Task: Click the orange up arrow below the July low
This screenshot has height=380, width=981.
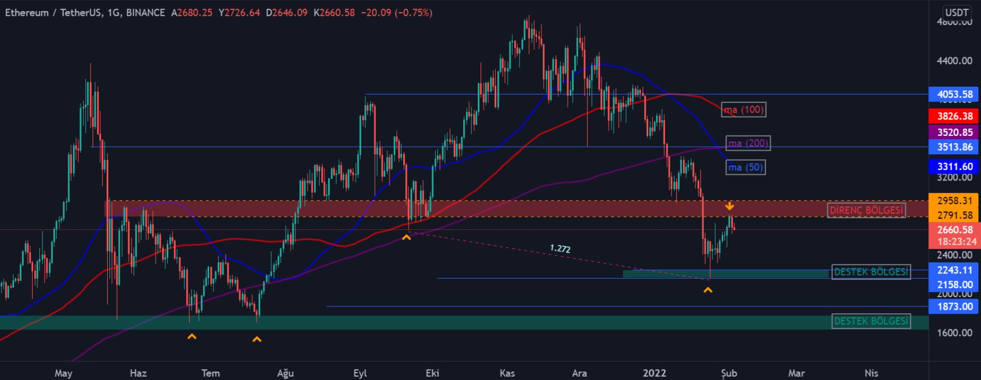Action: click(257, 340)
